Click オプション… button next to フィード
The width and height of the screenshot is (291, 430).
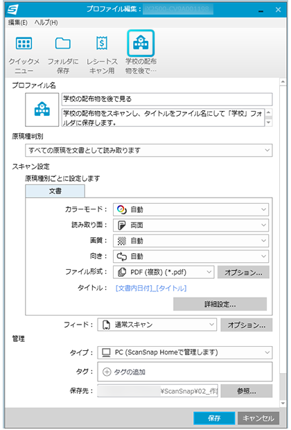(x=247, y=325)
